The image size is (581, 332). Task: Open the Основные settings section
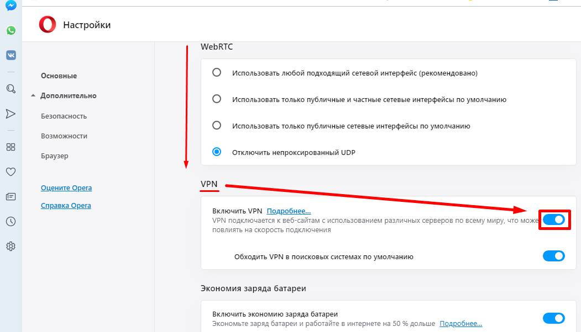[x=59, y=76]
